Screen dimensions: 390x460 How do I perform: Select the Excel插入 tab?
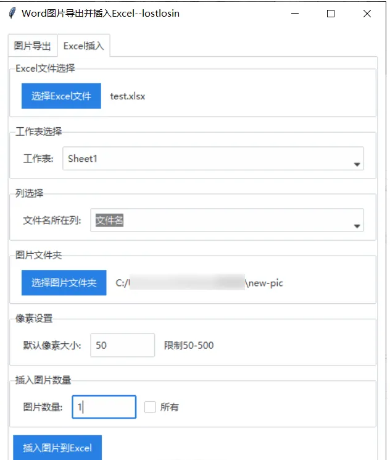tap(83, 46)
